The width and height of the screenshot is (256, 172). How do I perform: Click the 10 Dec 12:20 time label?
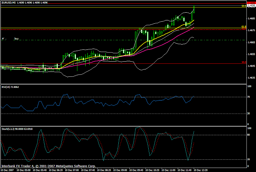click(x=201, y=170)
